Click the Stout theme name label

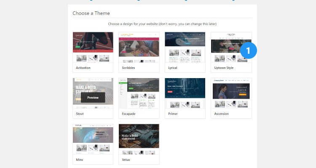click(80, 114)
